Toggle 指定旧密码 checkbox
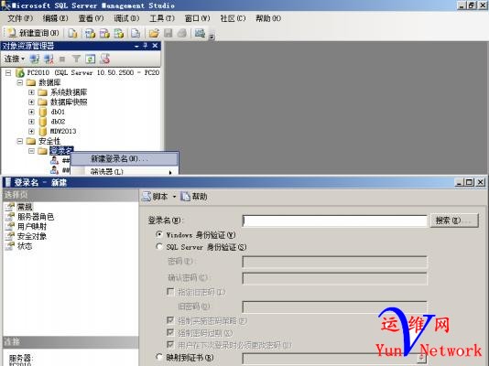The width and height of the screenshot is (489, 366). (170, 292)
